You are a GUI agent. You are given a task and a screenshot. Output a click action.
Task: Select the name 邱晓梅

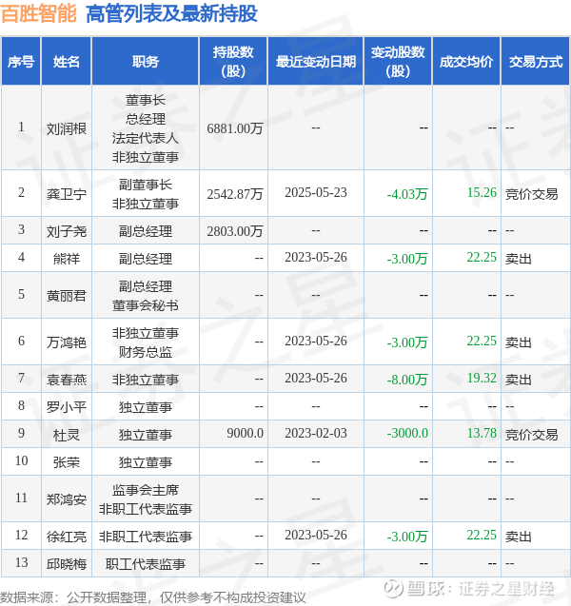click(67, 564)
